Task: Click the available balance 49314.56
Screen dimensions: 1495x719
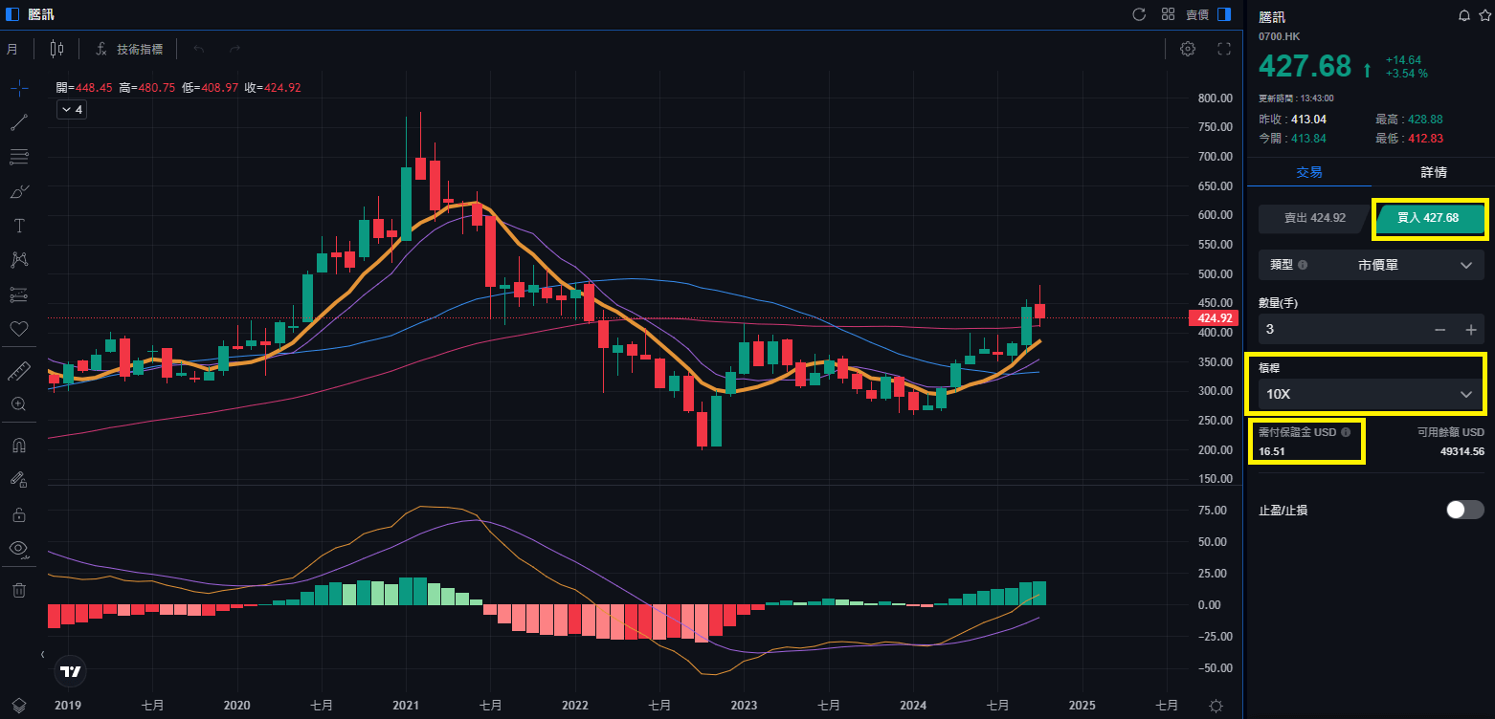Action: (x=1462, y=451)
